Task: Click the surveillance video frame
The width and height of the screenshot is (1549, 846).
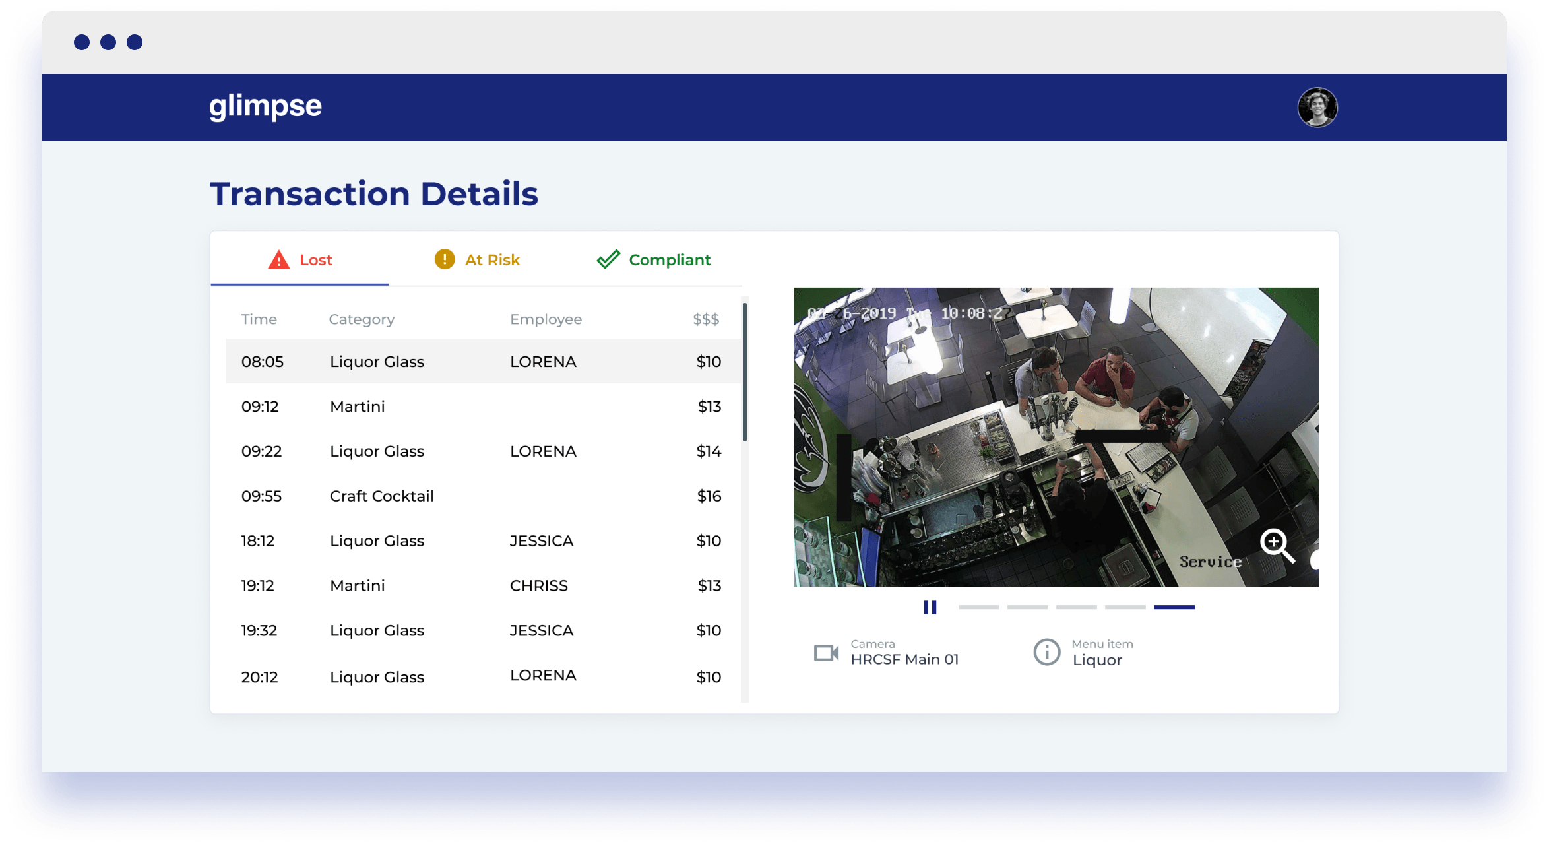Action: point(1056,437)
